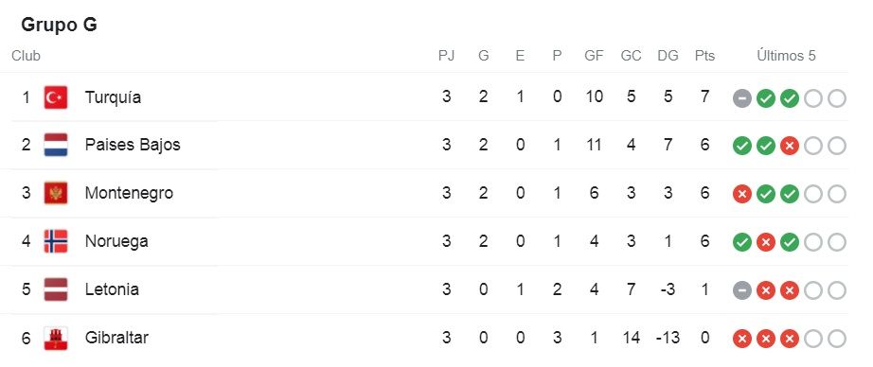This screenshot has height=367, width=873.
Task: Select the Gibraltar team row name
Action: (x=116, y=338)
